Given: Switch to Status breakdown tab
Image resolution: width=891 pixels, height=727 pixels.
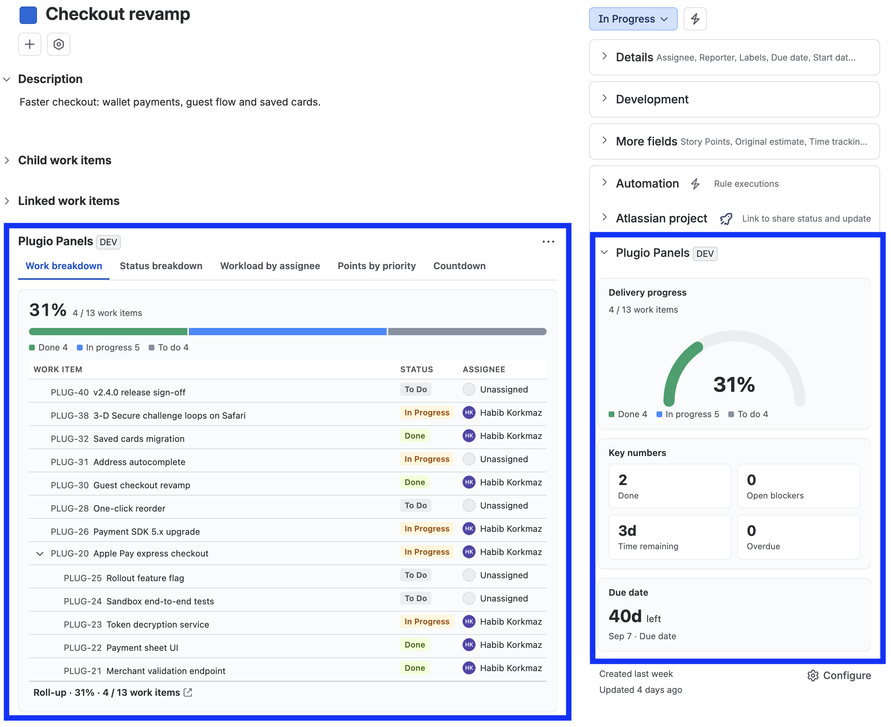Looking at the screenshot, I should 161,266.
